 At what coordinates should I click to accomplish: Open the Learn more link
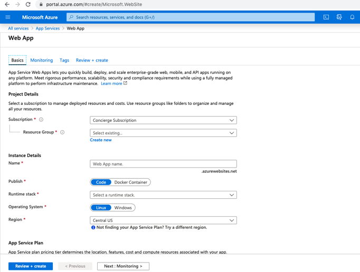[111, 83]
